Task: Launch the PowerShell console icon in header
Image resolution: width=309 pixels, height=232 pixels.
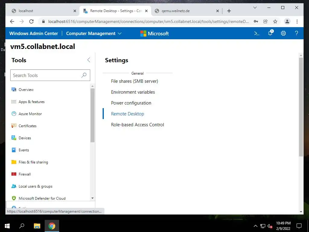Action: coord(256,33)
